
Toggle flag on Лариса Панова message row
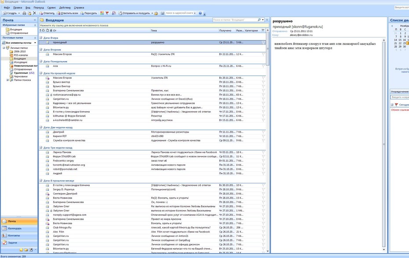tap(263, 152)
